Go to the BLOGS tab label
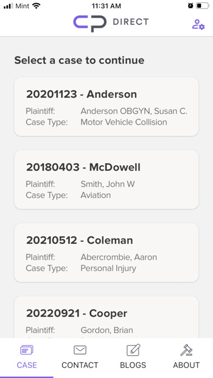This screenshot has width=213, height=378. [133, 365]
